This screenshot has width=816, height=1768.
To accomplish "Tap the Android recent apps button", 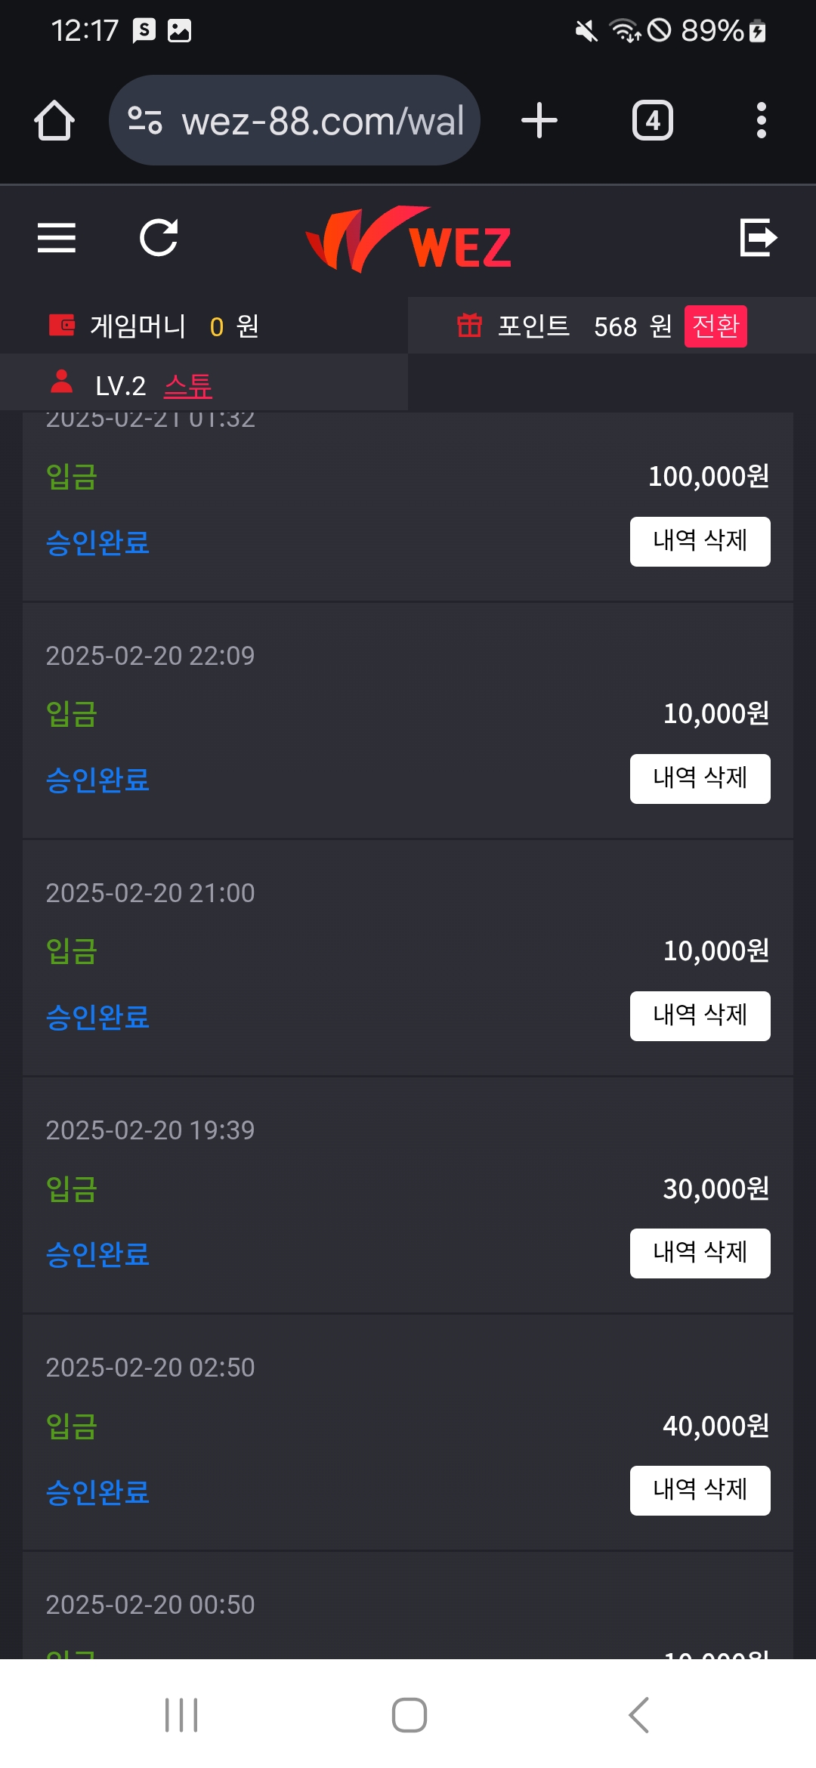I will [181, 1715].
